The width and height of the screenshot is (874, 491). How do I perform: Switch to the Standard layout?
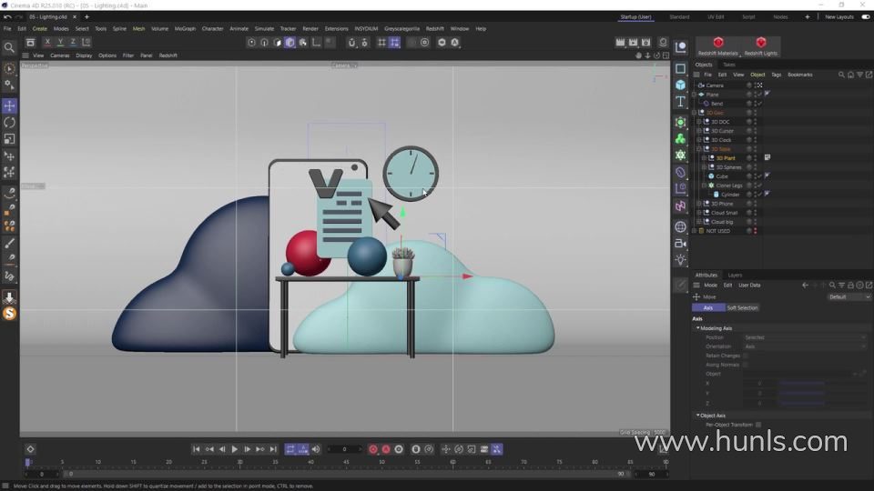tap(679, 16)
